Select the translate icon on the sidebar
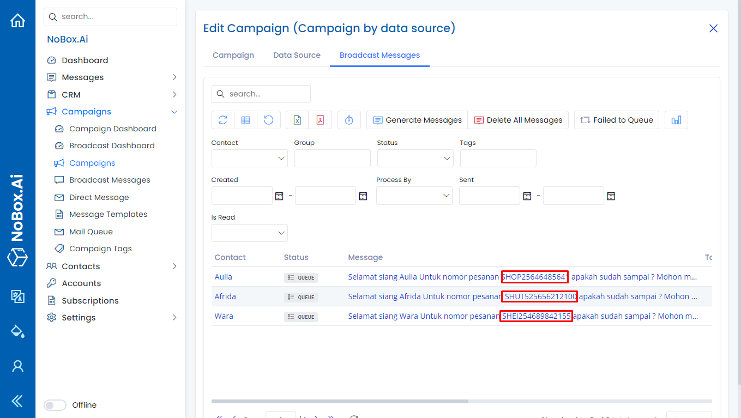Screen dimensions: 741x418 pos(17,297)
